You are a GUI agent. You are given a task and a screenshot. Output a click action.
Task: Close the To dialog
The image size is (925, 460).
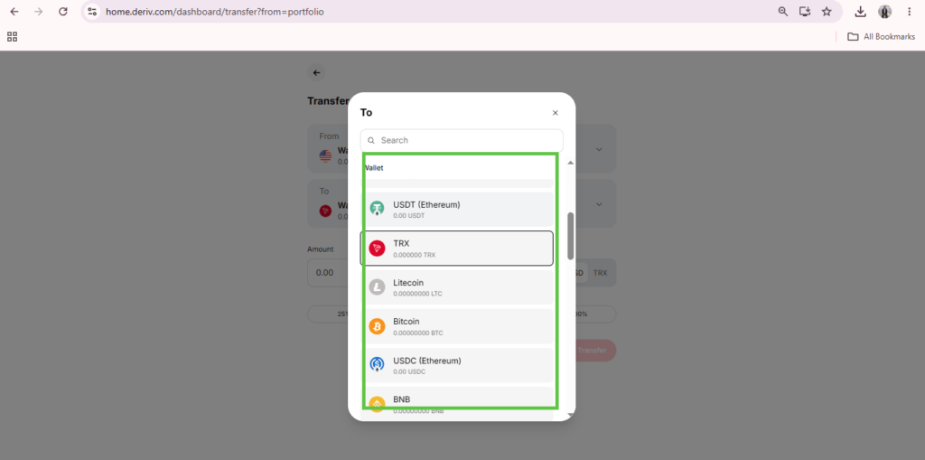pyautogui.click(x=555, y=113)
